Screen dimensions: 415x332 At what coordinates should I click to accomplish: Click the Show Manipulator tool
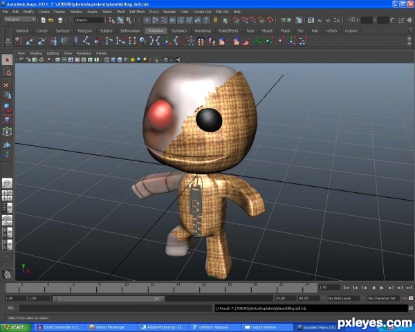7,156
